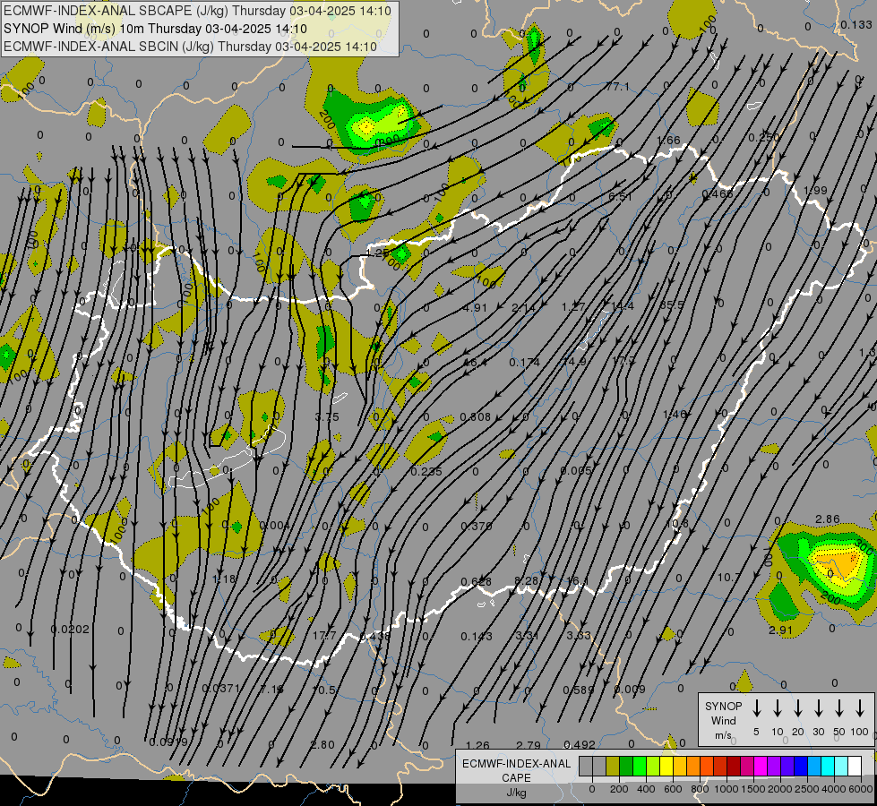Click the 10.7 value on the map

pos(729,578)
